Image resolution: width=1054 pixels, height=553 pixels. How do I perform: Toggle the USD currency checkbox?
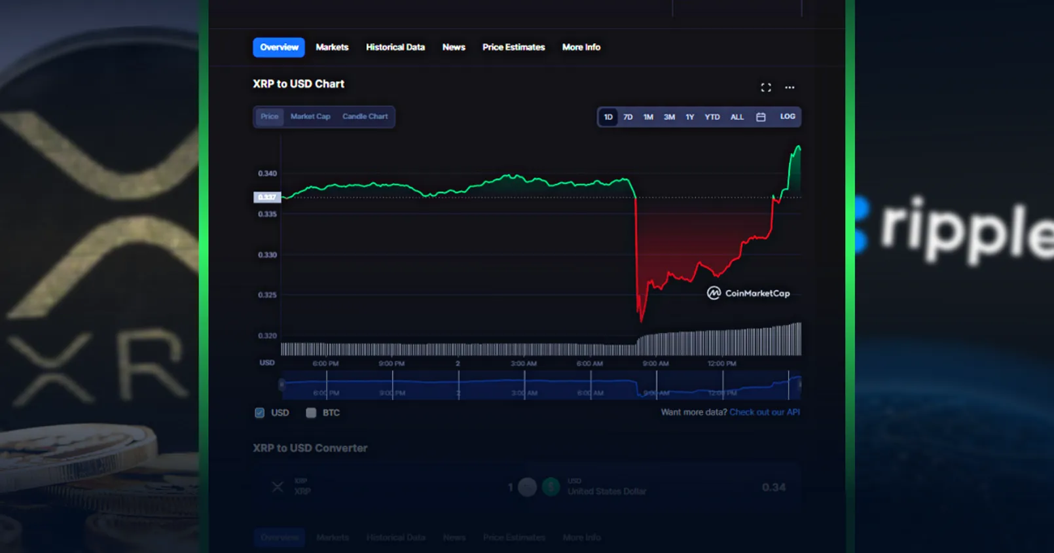pos(259,413)
